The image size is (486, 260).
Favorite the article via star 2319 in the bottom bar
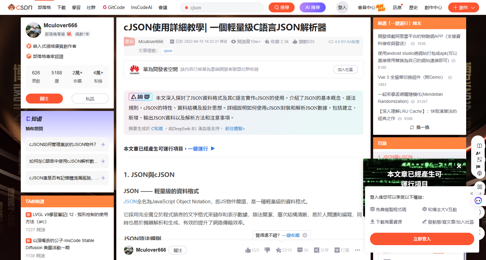284,250
